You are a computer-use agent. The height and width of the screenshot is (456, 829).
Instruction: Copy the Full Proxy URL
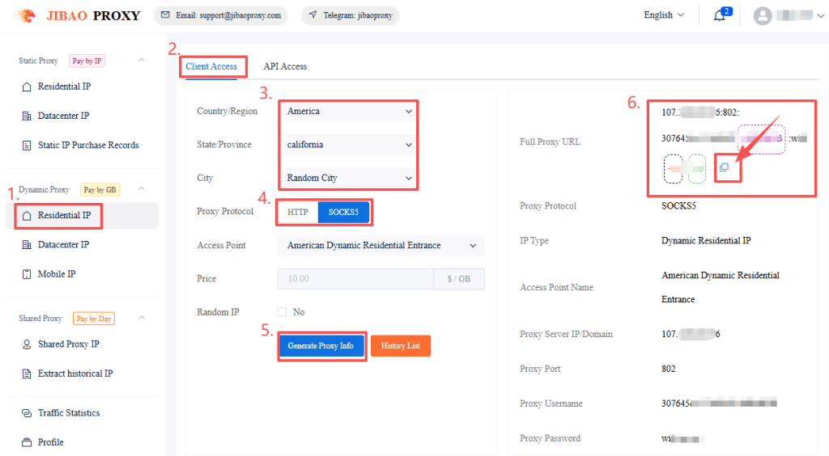[x=725, y=167]
